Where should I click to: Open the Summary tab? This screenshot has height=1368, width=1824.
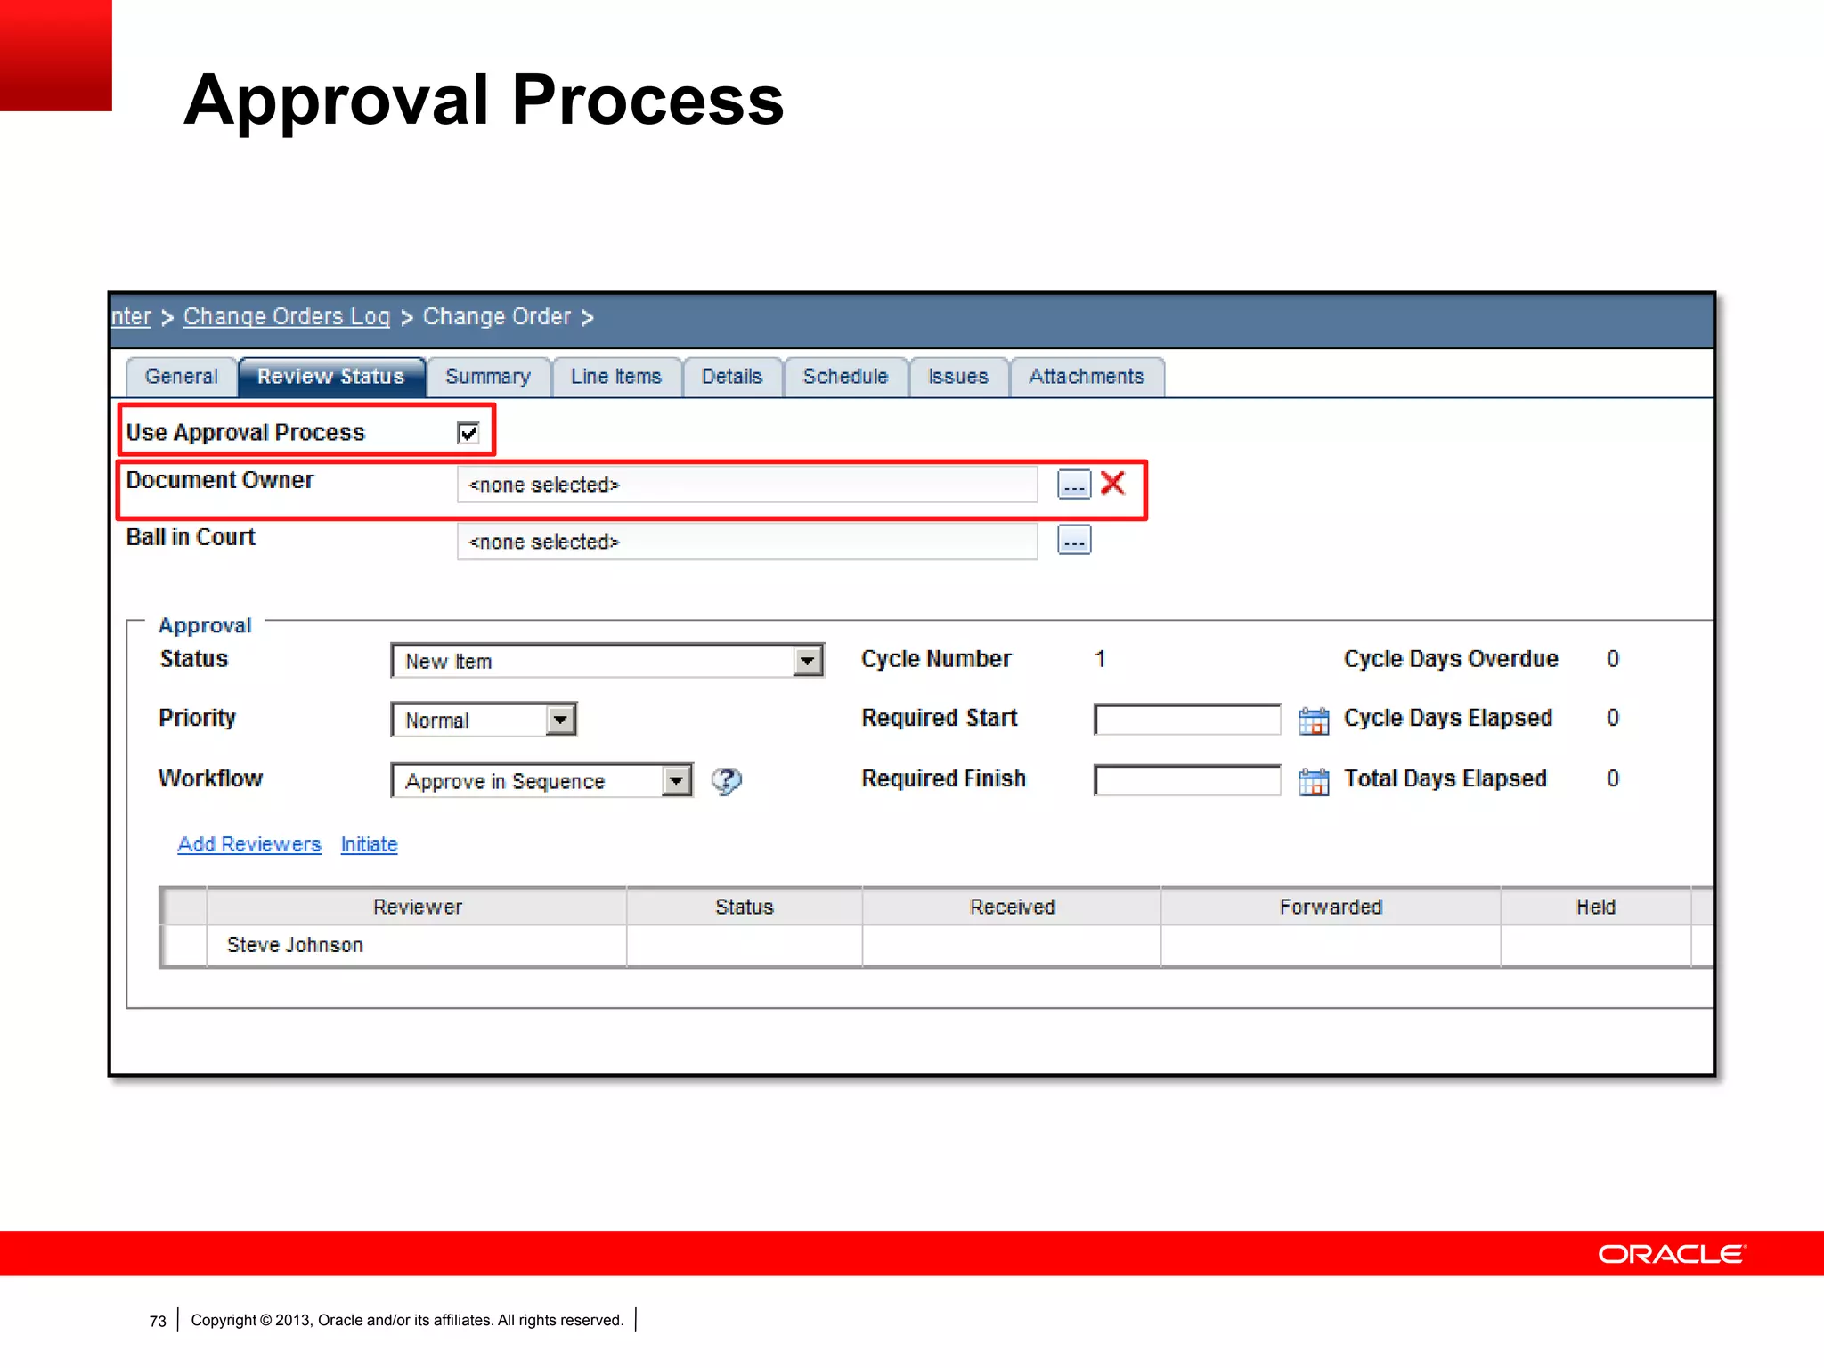(x=488, y=377)
